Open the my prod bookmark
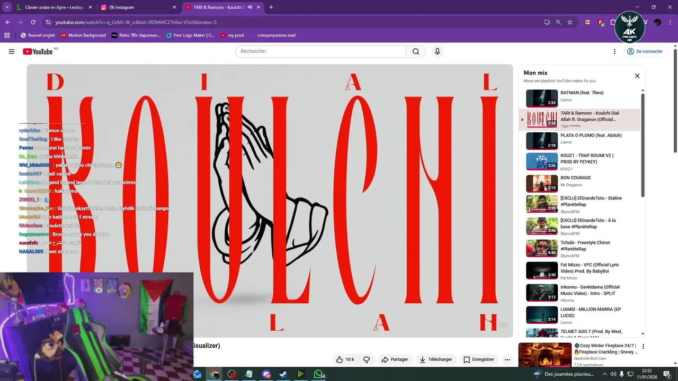678x381 pixels. [x=232, y=35]
